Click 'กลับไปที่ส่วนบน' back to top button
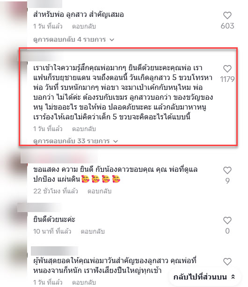This screenshot has width=248, height=287. coord(204,277)
